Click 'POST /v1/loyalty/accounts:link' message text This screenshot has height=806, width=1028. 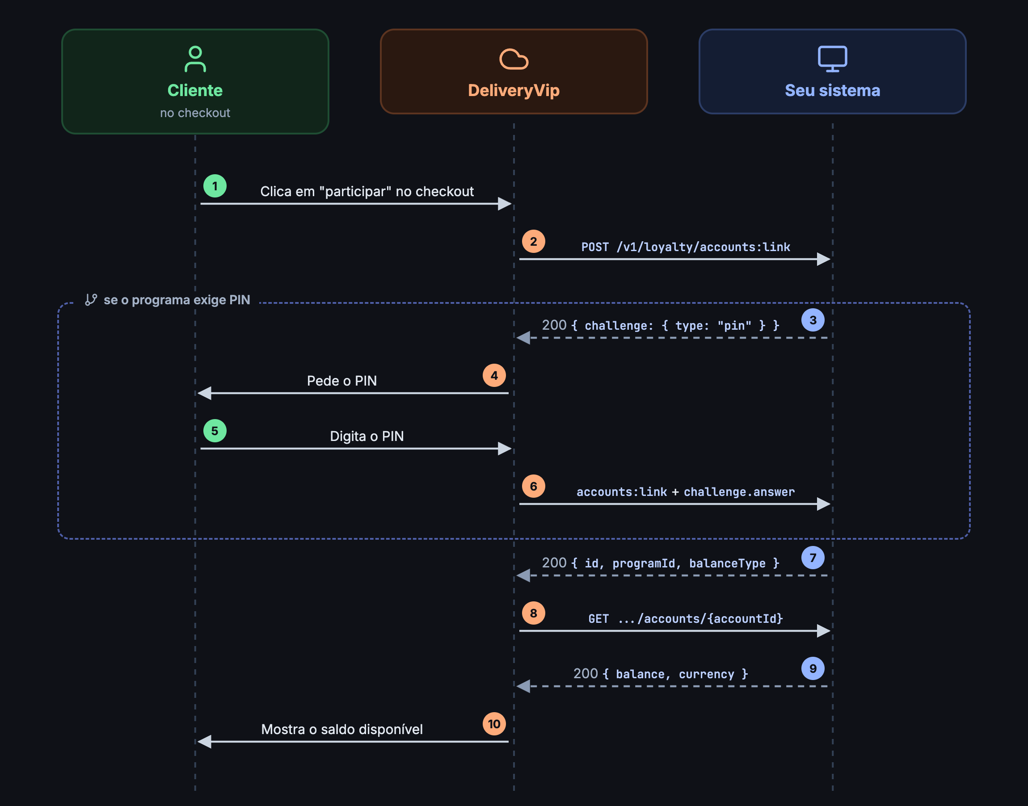click(x=685, y=247)
